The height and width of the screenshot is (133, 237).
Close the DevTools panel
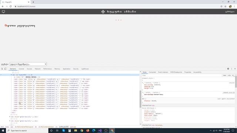pos(235,69)
